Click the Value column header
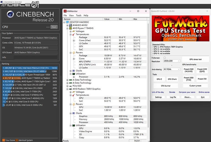The width and height of the screenshot is (211, 142). click(110, 19)
